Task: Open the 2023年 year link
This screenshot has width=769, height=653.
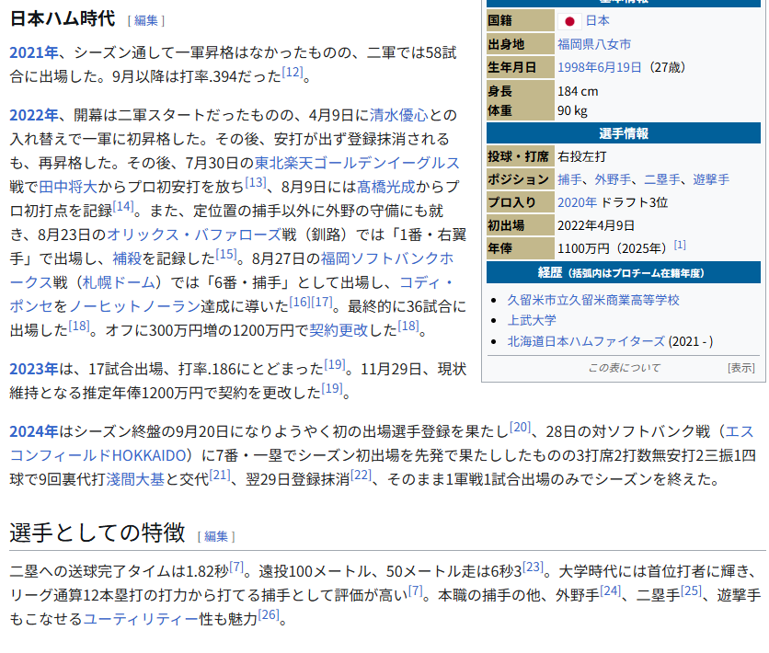Action: [x=34, y=369]
